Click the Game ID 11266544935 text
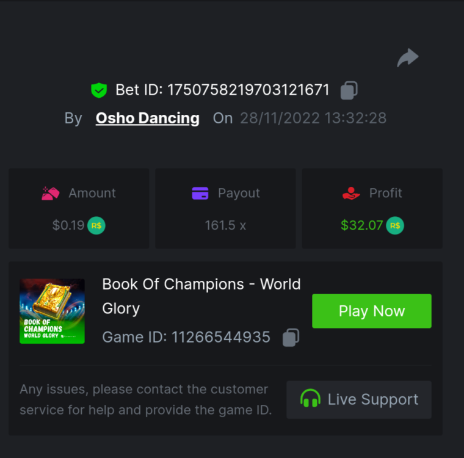464x458 pixels. [186, 337]
